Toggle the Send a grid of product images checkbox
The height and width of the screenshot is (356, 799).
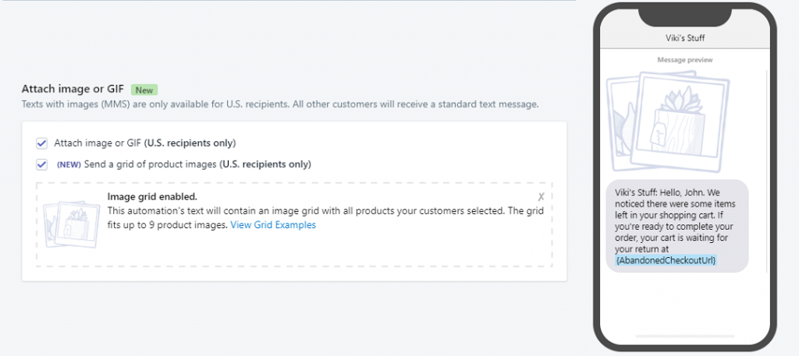click(x=41, y=164)
